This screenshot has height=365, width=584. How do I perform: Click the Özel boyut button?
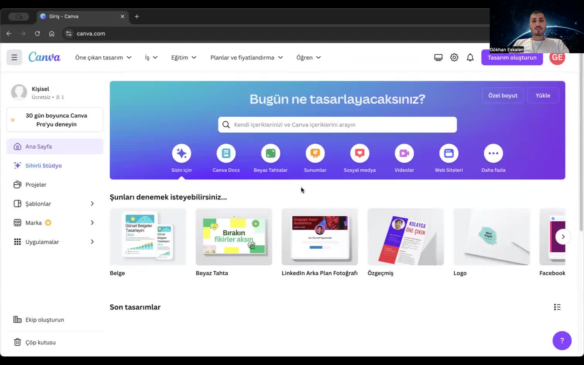pos(503,95)
